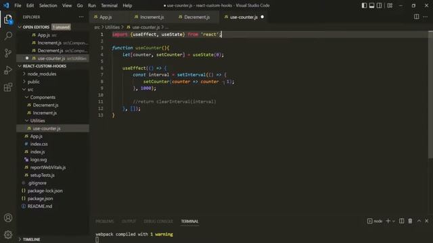Collapse the Open Editors section
The image size is (433, 243).
[x=53, y=27]
